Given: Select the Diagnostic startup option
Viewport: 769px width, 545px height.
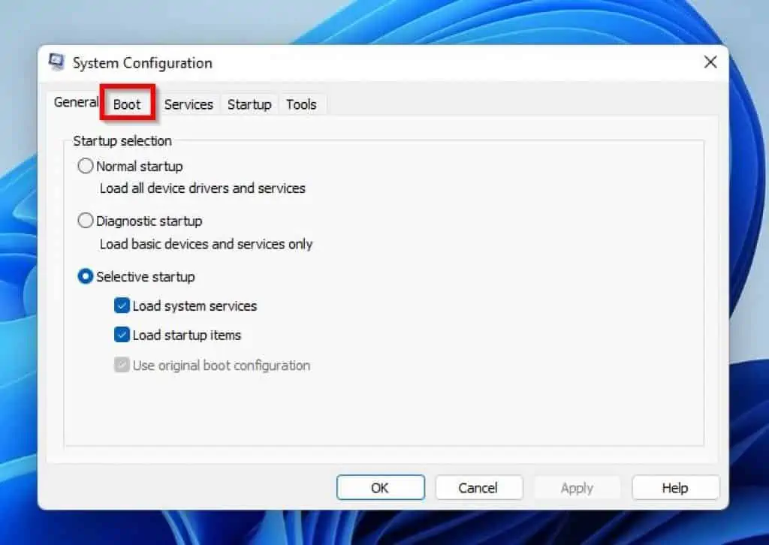Looking at the screenshot, I should point(86,221).
